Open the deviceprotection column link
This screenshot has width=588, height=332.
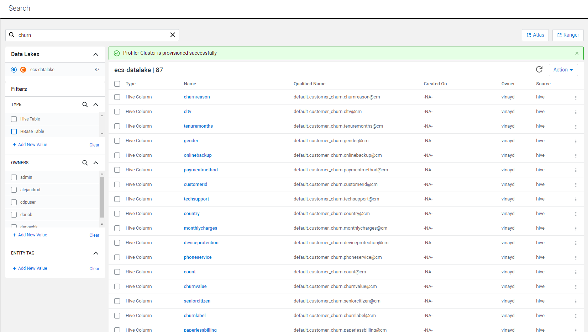coord(201,243)
